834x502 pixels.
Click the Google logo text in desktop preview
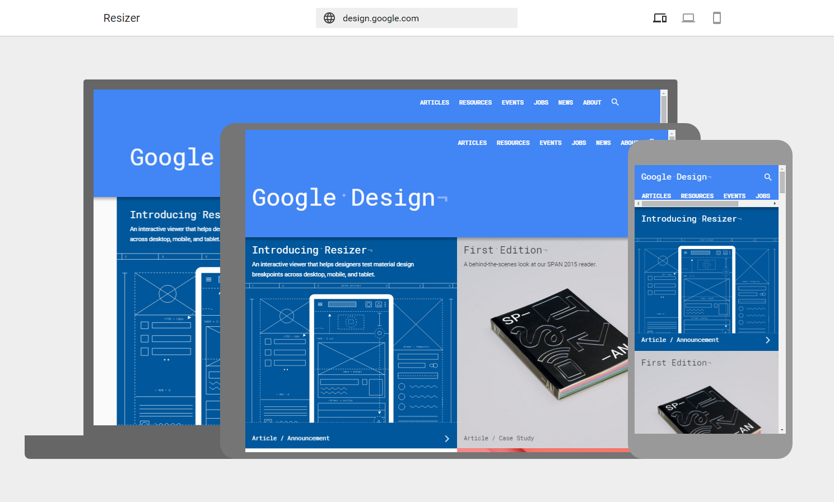[x=172, y=158]
